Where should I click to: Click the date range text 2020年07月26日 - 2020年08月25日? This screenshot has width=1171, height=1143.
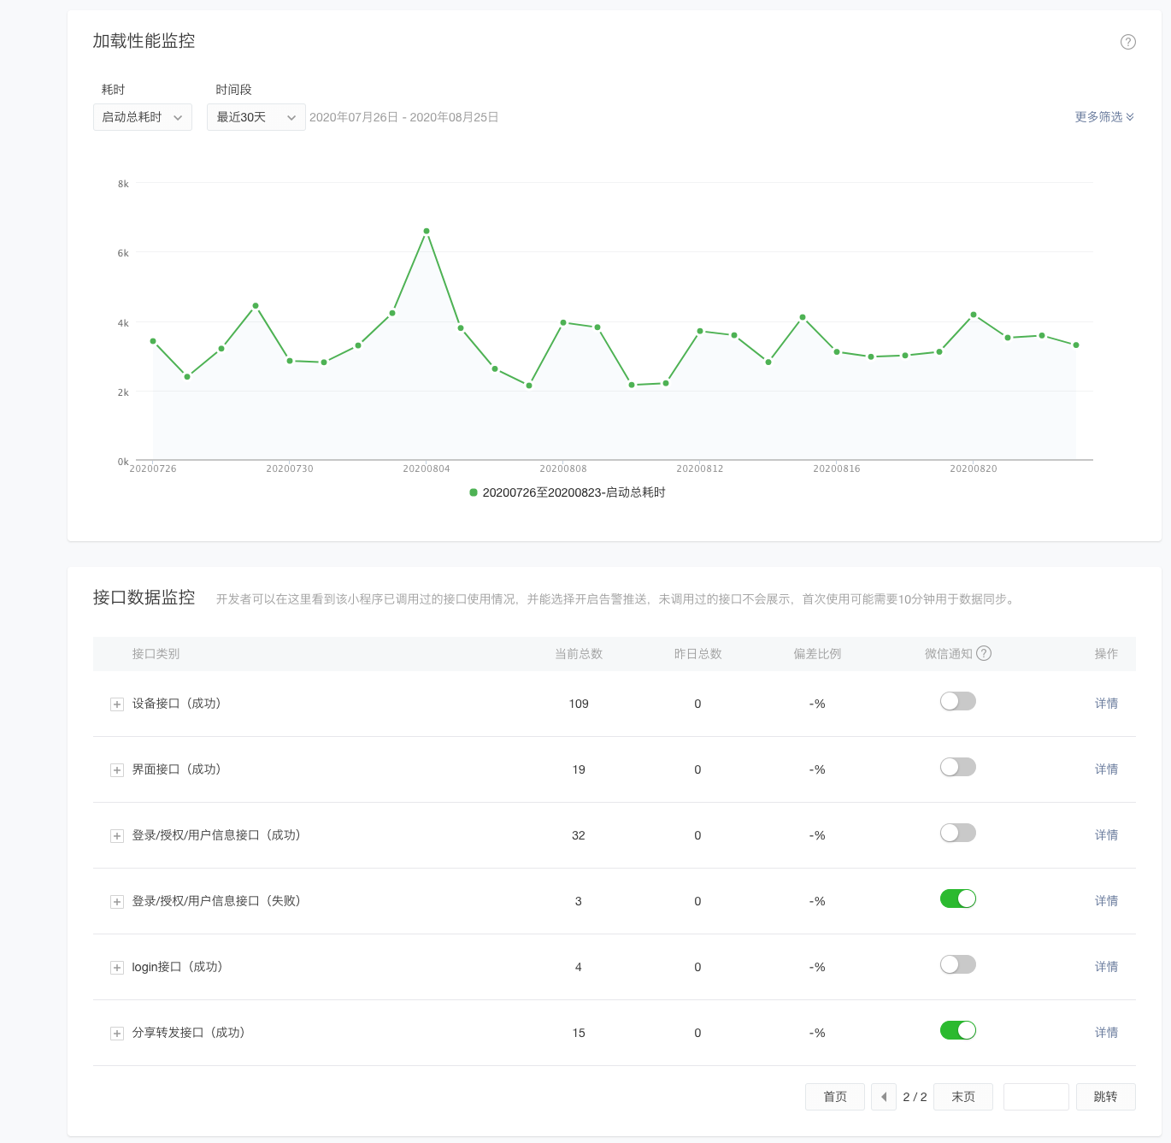[x=403, y=117]
